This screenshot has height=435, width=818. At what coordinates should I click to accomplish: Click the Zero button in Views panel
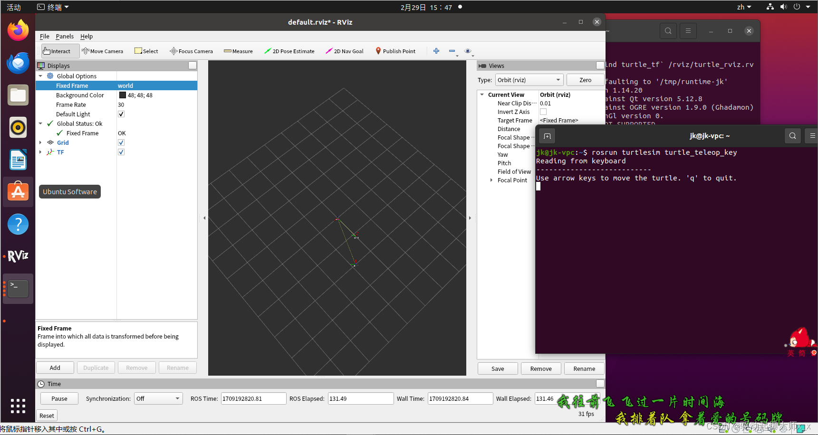[x=585, y=80]
